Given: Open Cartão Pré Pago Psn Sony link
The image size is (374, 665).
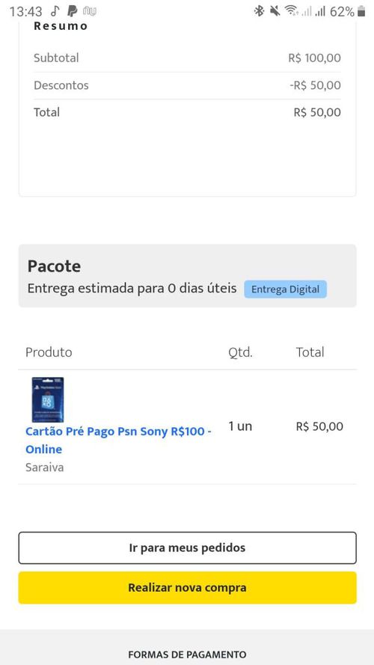Looking at the screenshot, I should pos(118,441).
